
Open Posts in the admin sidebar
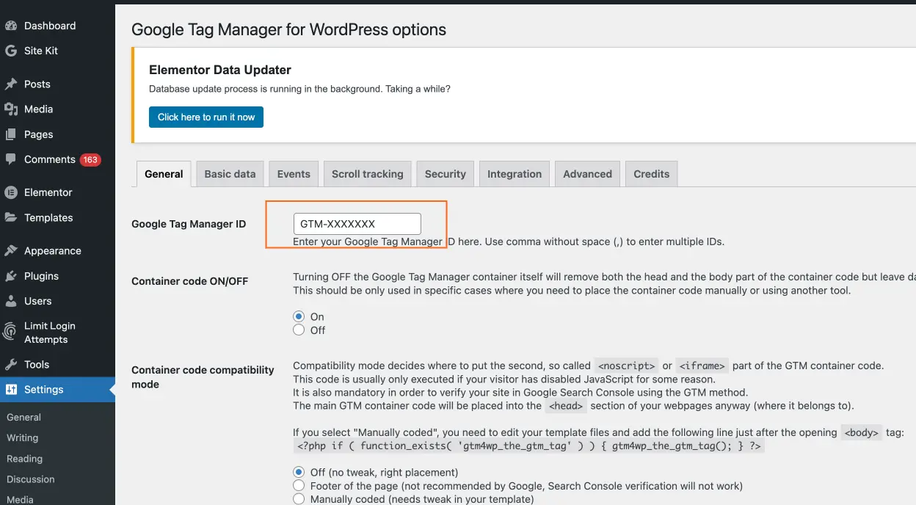(37, 84)
